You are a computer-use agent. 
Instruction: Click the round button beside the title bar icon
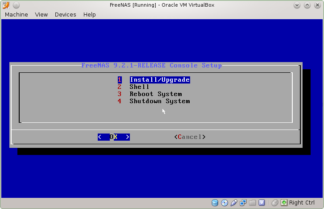pos(16,5)
